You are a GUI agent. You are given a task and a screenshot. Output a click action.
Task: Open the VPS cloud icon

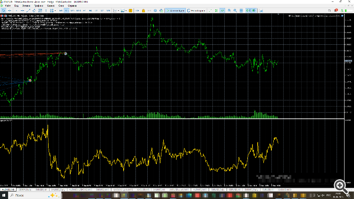[x=155, y=10]
